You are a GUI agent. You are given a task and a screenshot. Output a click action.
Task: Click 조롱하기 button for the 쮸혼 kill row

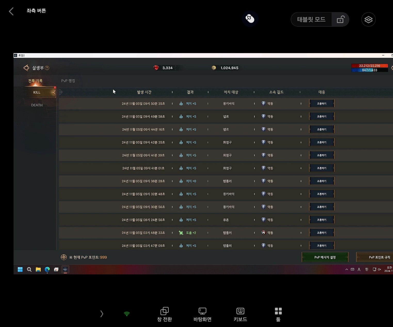(x=322, y=220)
